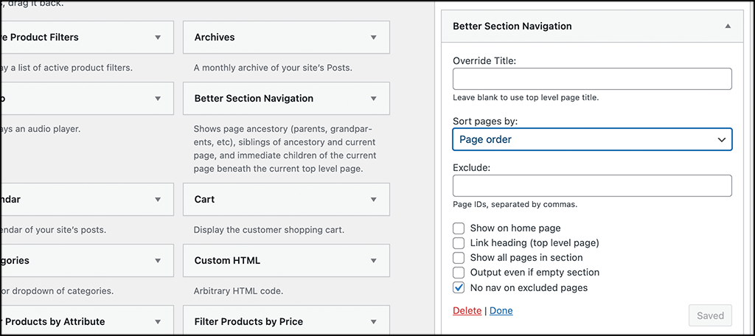Expand the Archives widget arrow

click(373, 38)
